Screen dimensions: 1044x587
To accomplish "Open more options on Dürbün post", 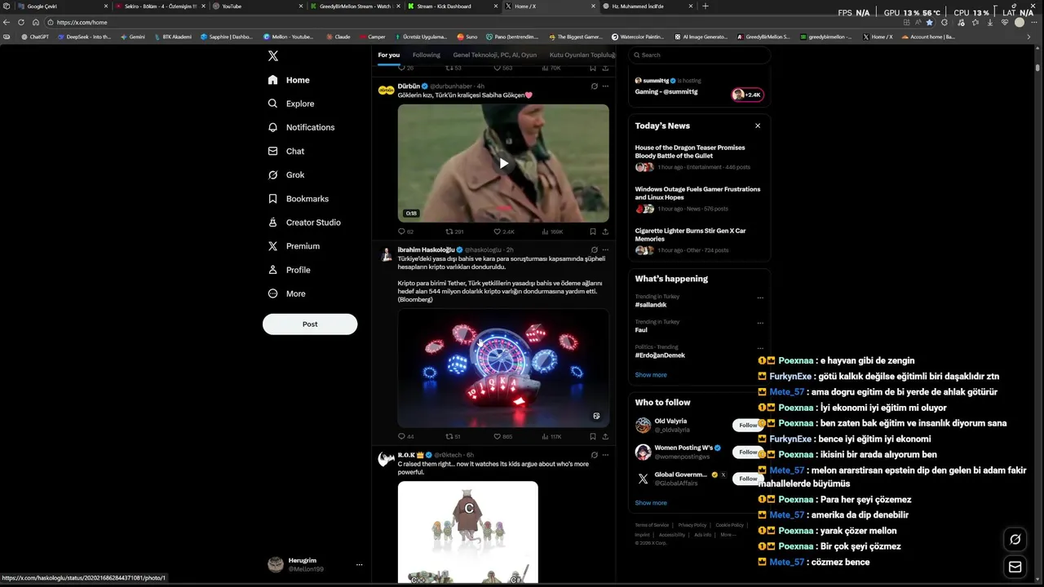I will pyautogui.click(x=605, y=86).
